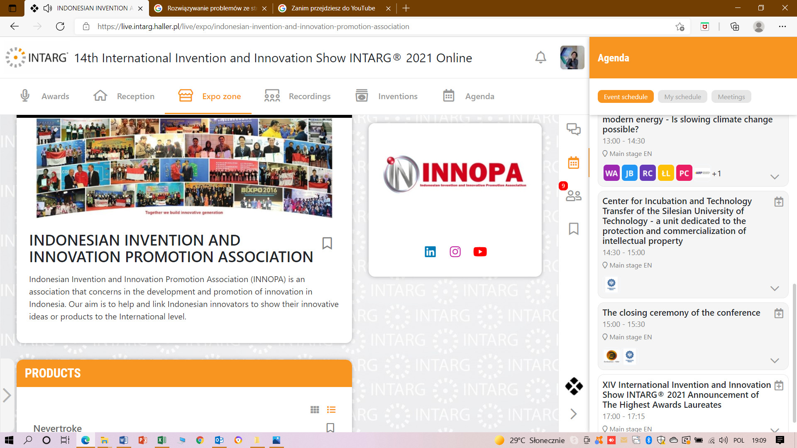Open the user profile avatar
Image resolution: width=797 pixels, height=448 pixels.
572,57
